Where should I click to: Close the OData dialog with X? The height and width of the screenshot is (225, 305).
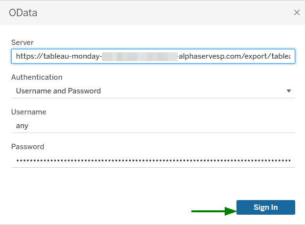click(x=297, y=12)
